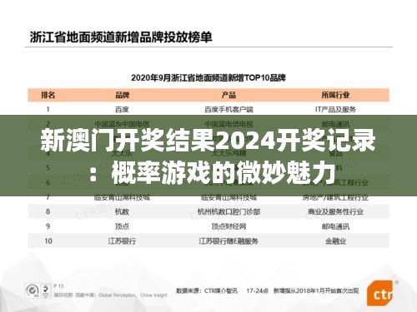
Task: Click rank number 10 in the table
Action: [48, 241]
